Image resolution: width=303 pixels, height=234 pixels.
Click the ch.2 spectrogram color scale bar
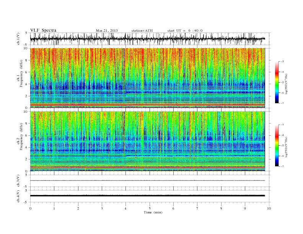coord(277,145)
